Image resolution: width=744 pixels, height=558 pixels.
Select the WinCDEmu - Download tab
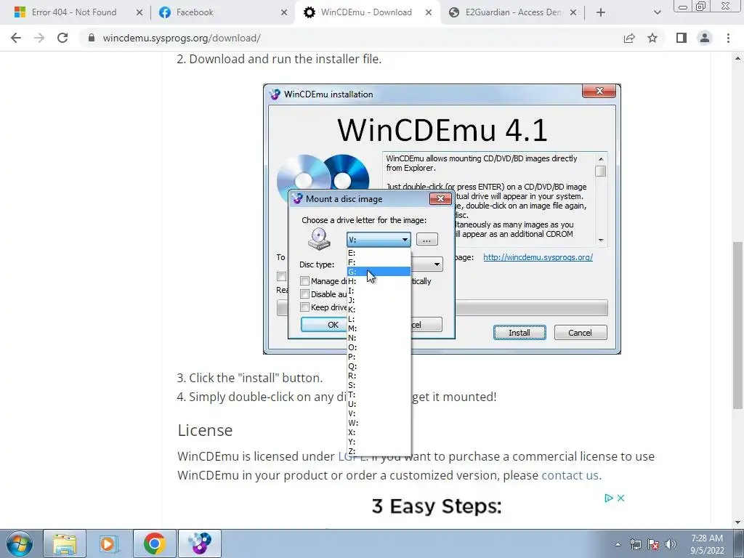coord(366,12)
